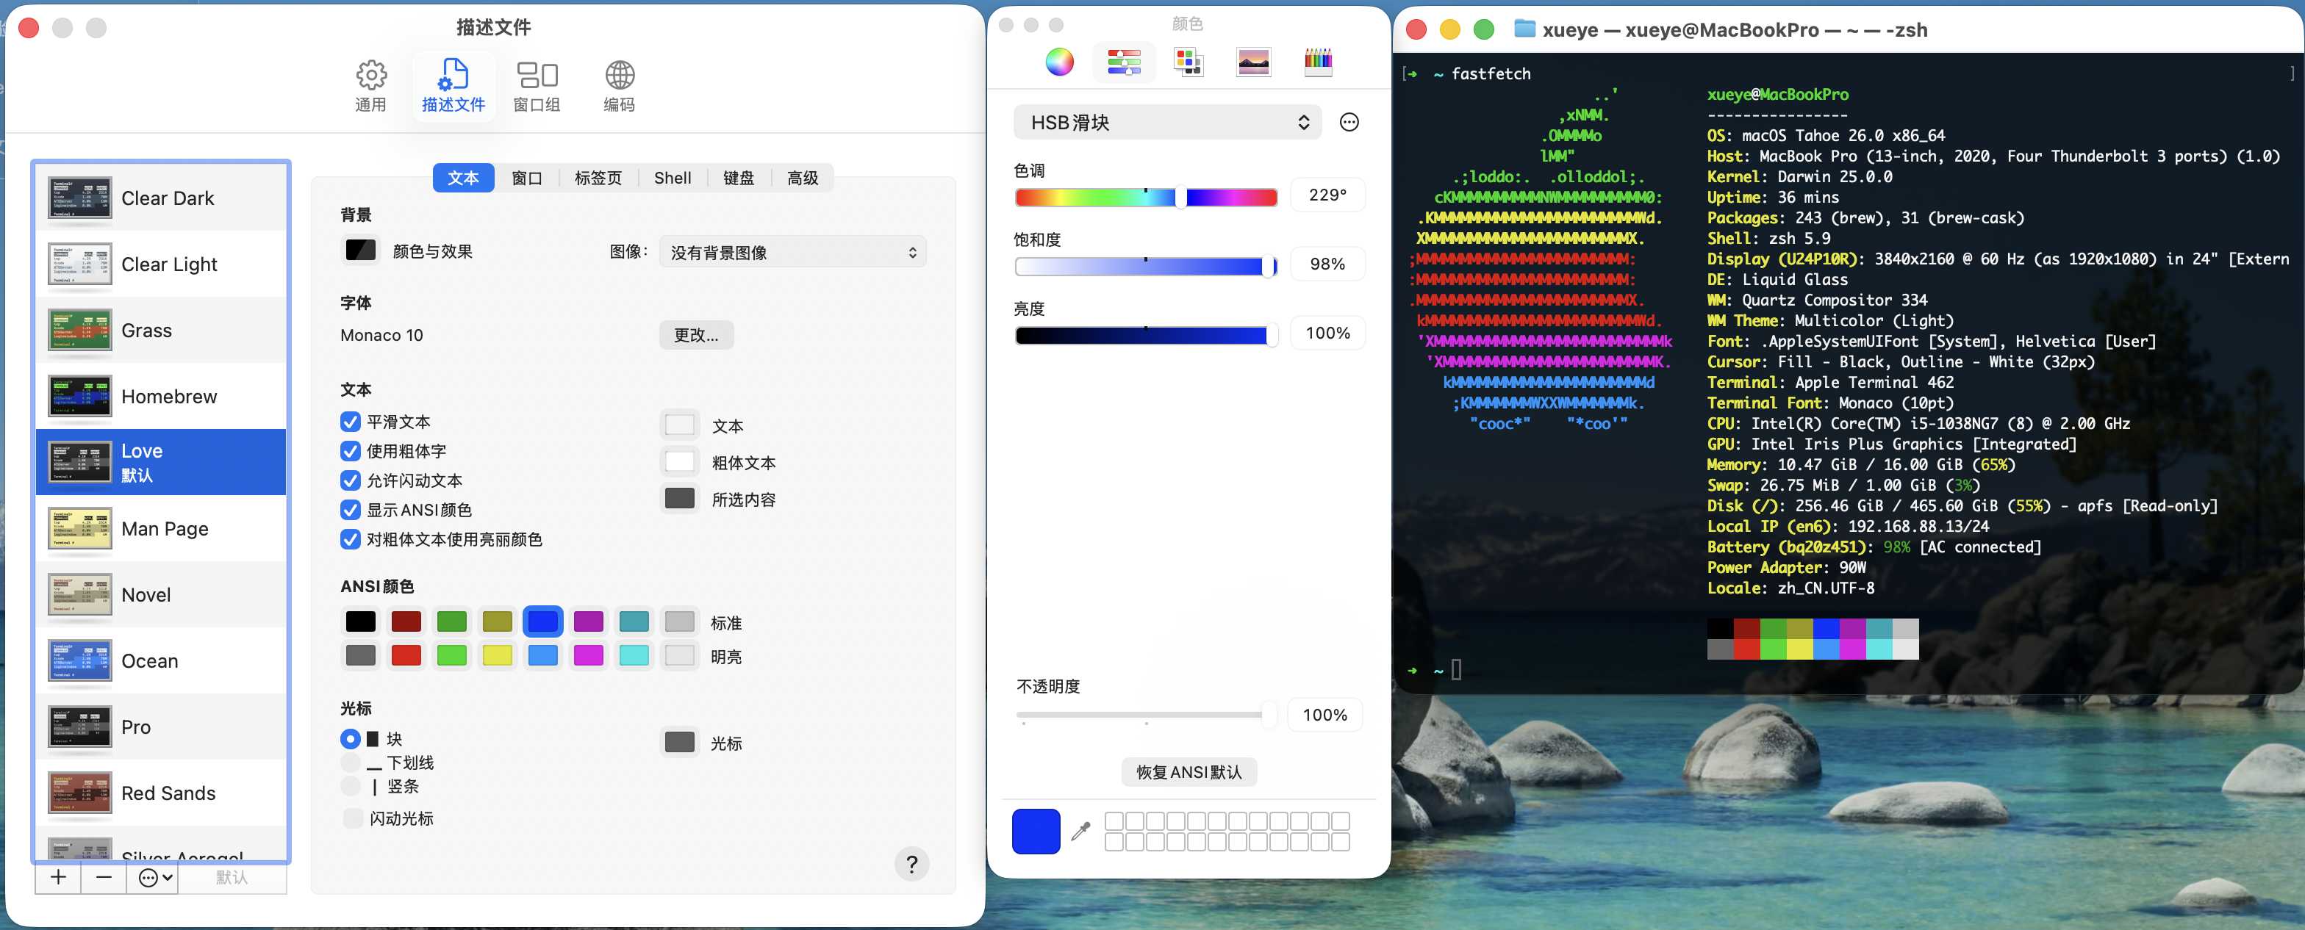Switch to image palettes picker mode
The image size is (2305, 930).
pos(1252,62)
